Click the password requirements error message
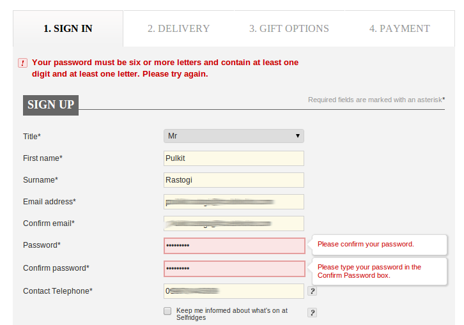Viewport: 464px width, 325px height. (165, 68)
